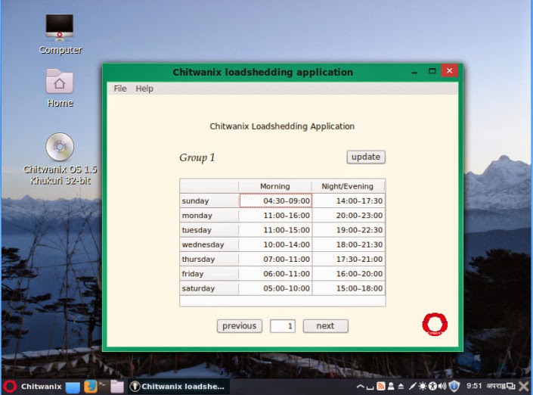Click the orange RSS feed tray icon
Screen dimensions: 533x395
point(381,386)
